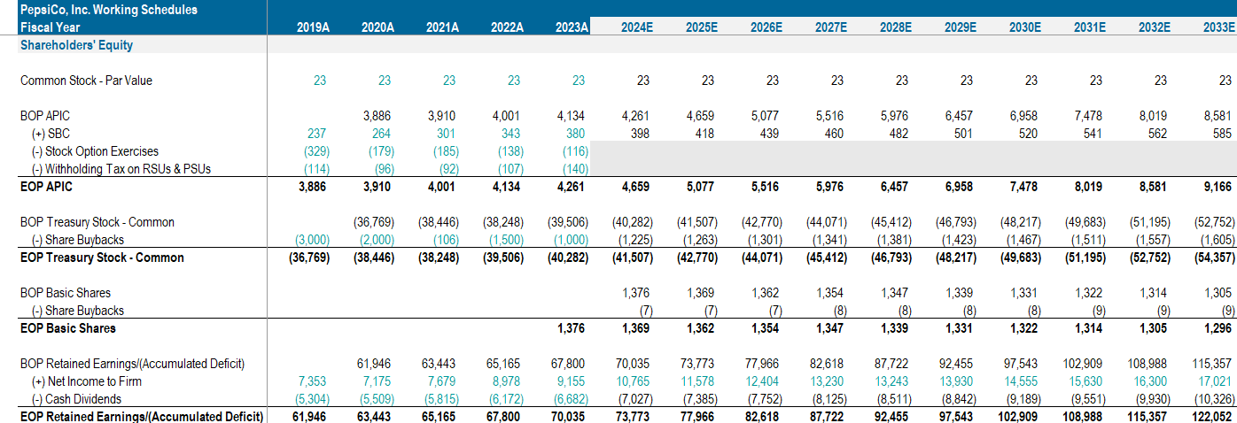Select Net Income value 8,978 in 2022A
The width and height of the screenshot is (1237, 423).
coord(509,381)
